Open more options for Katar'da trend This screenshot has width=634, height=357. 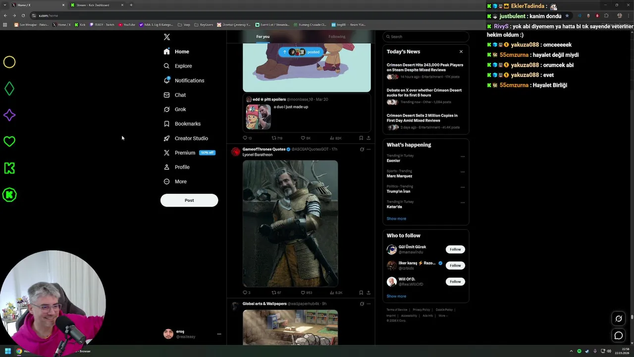pos(463,203)
